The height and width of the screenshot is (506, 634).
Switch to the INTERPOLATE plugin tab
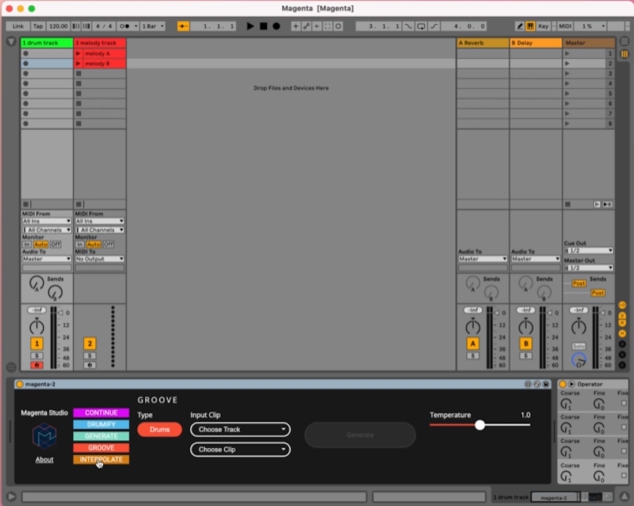pyautogui.click(x=101, y=459)
